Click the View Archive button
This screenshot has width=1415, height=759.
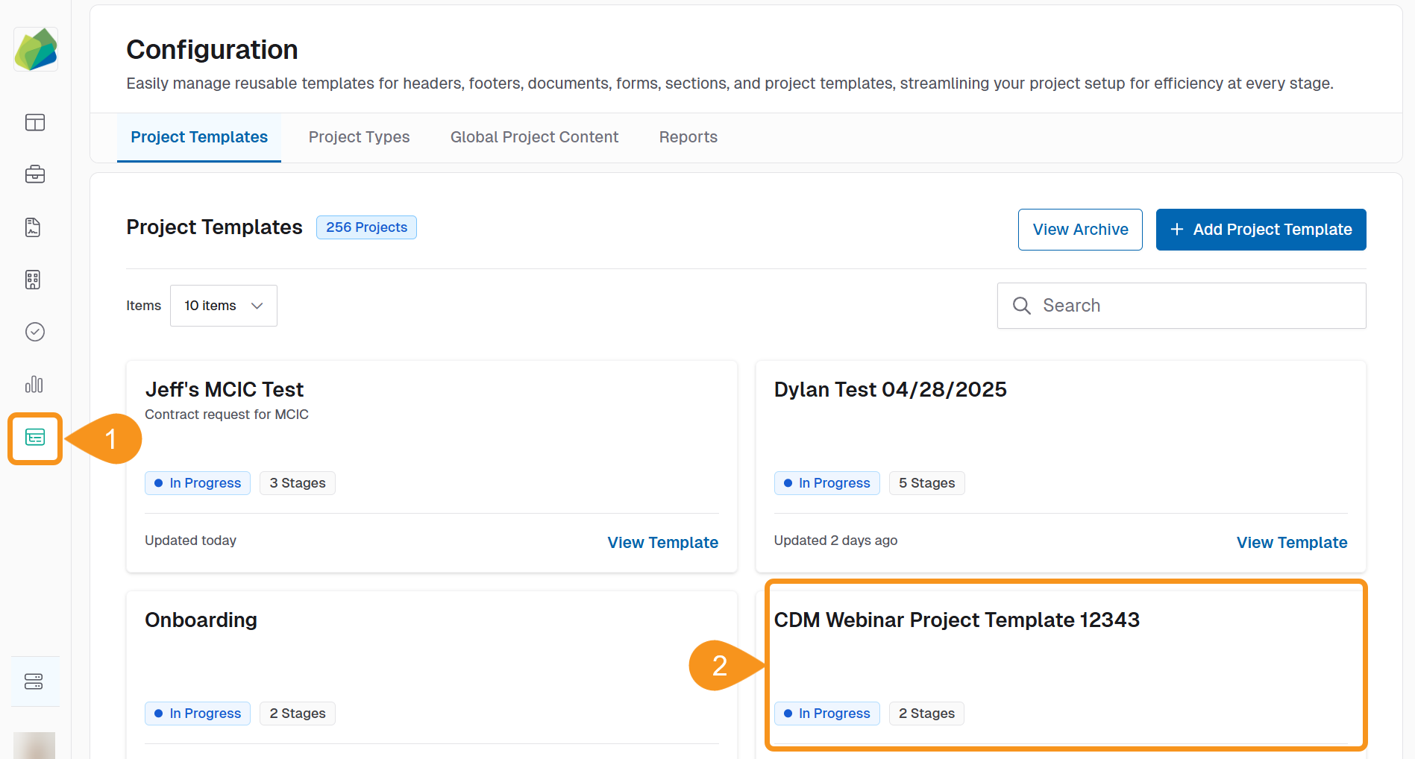[1079, 230]
